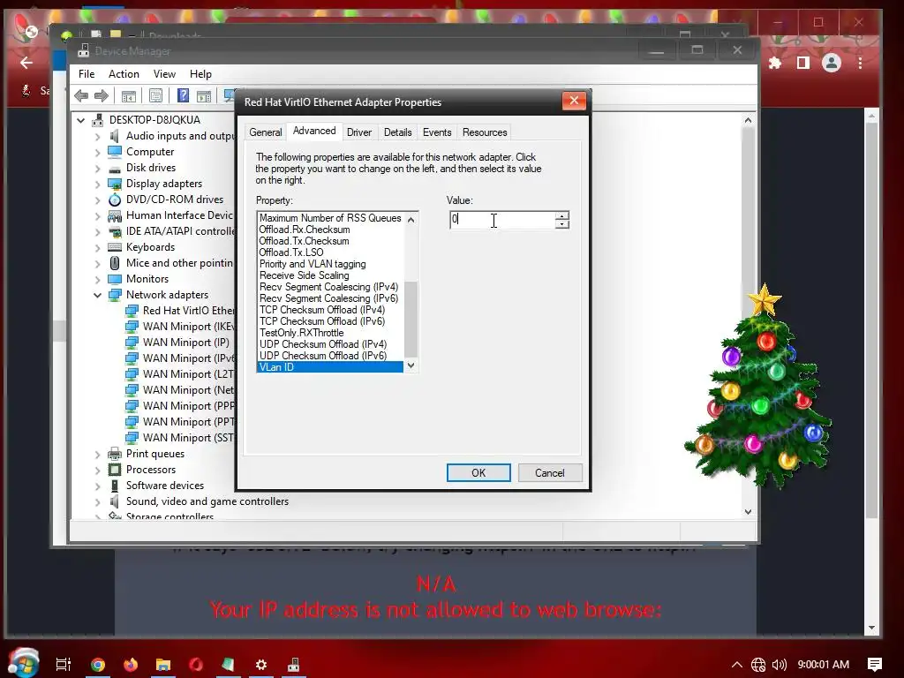Click Property list scrollbar down arrow
Viewport: 904px width, 678px height.
tap(411, 365)
